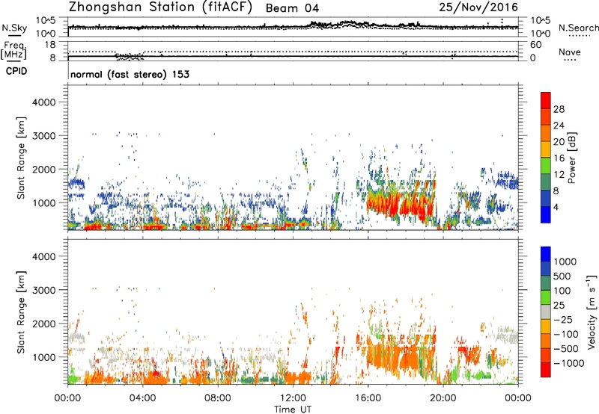Click the '12' Power colorbar label
This screenshot has height=414, width=599.
[x=559, y=175]
